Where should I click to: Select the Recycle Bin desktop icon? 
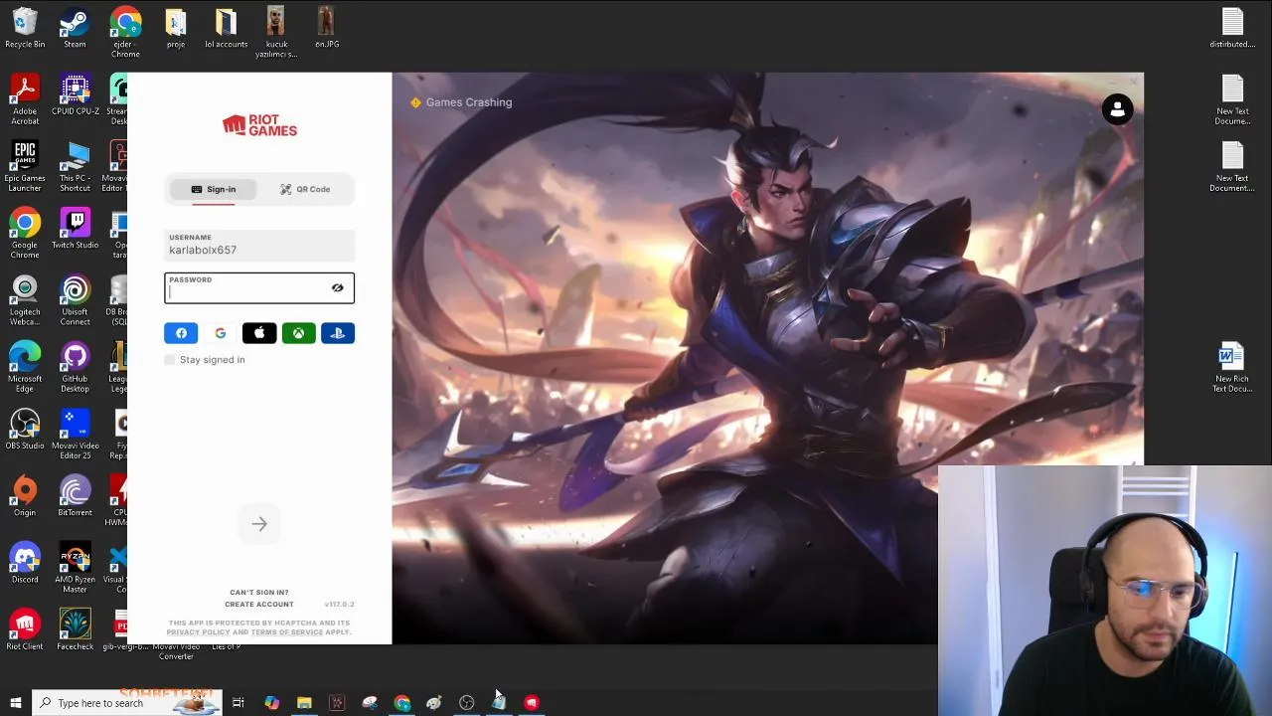[25, 28]
